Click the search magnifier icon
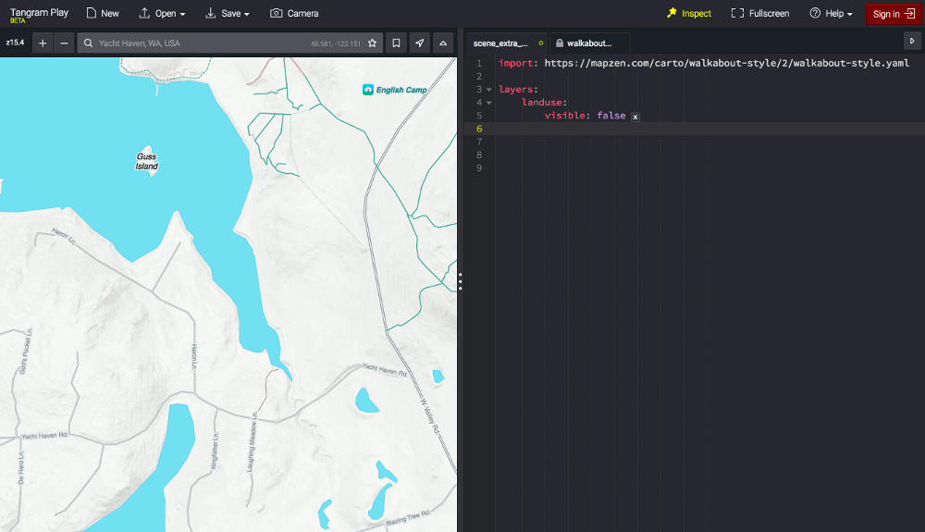The height and width of the screenshot is (532, 925). pyautogui.click(x=88, y=43)
